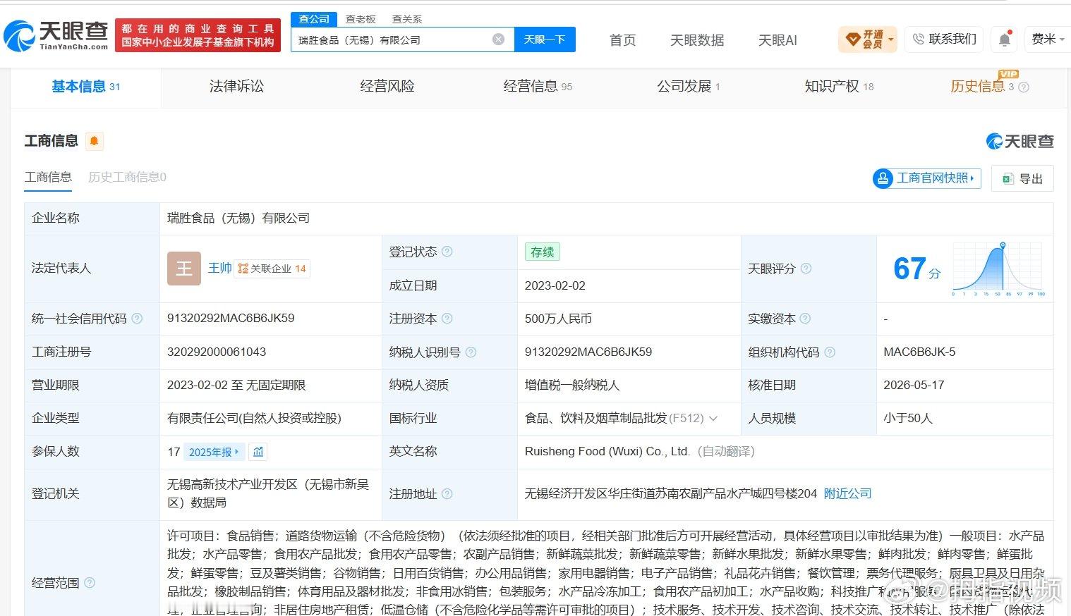Switch to 查公司 search mode tab
The image size is (1071, 616).
314,19
